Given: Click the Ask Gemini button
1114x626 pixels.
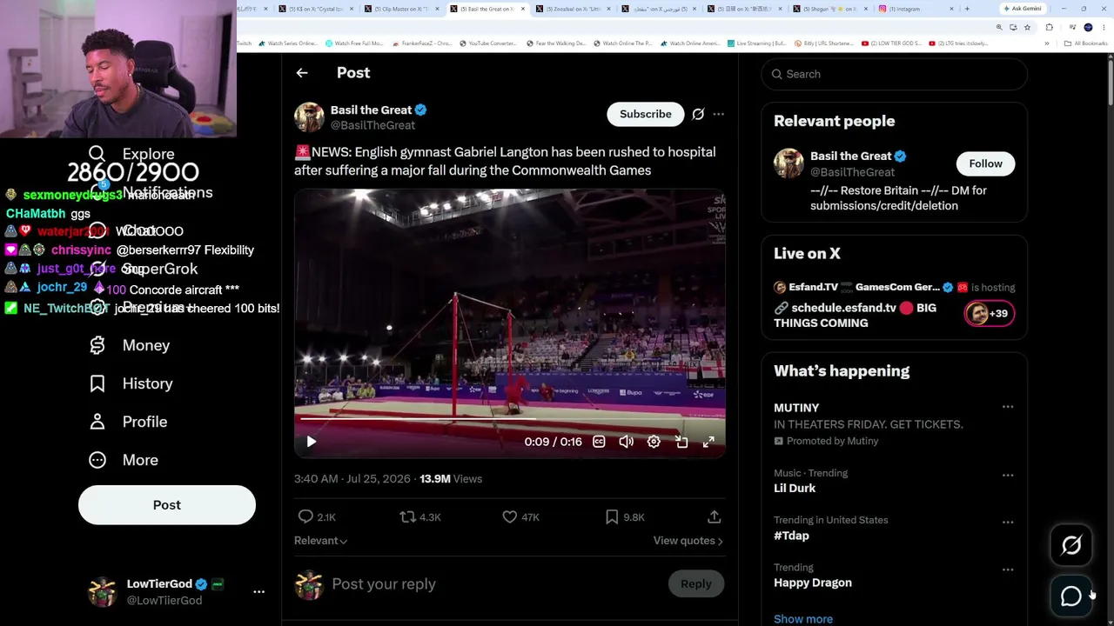Looking at the screenshot, I should pos(1022,9).
